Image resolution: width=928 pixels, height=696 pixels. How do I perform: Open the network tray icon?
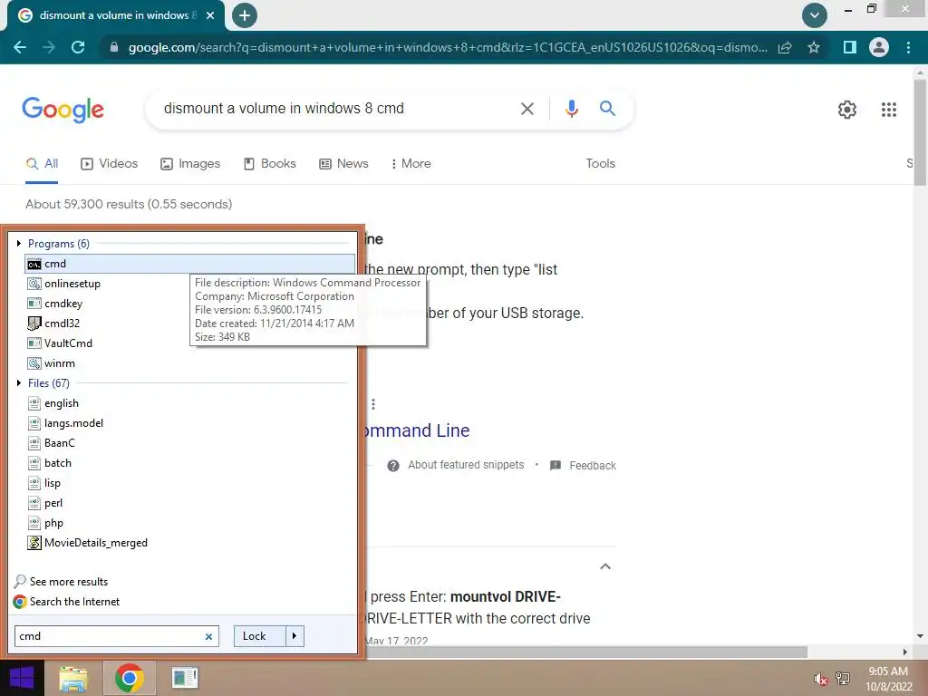tap(843, 678)
